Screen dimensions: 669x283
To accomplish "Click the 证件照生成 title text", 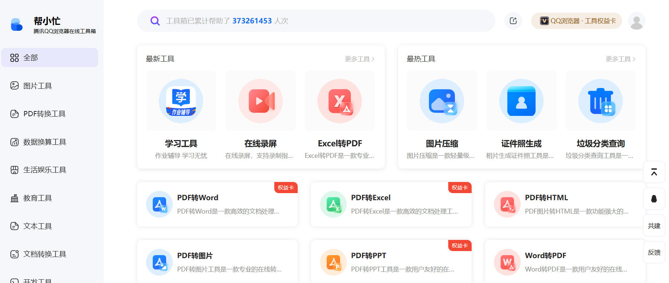I will click(521, 143).
